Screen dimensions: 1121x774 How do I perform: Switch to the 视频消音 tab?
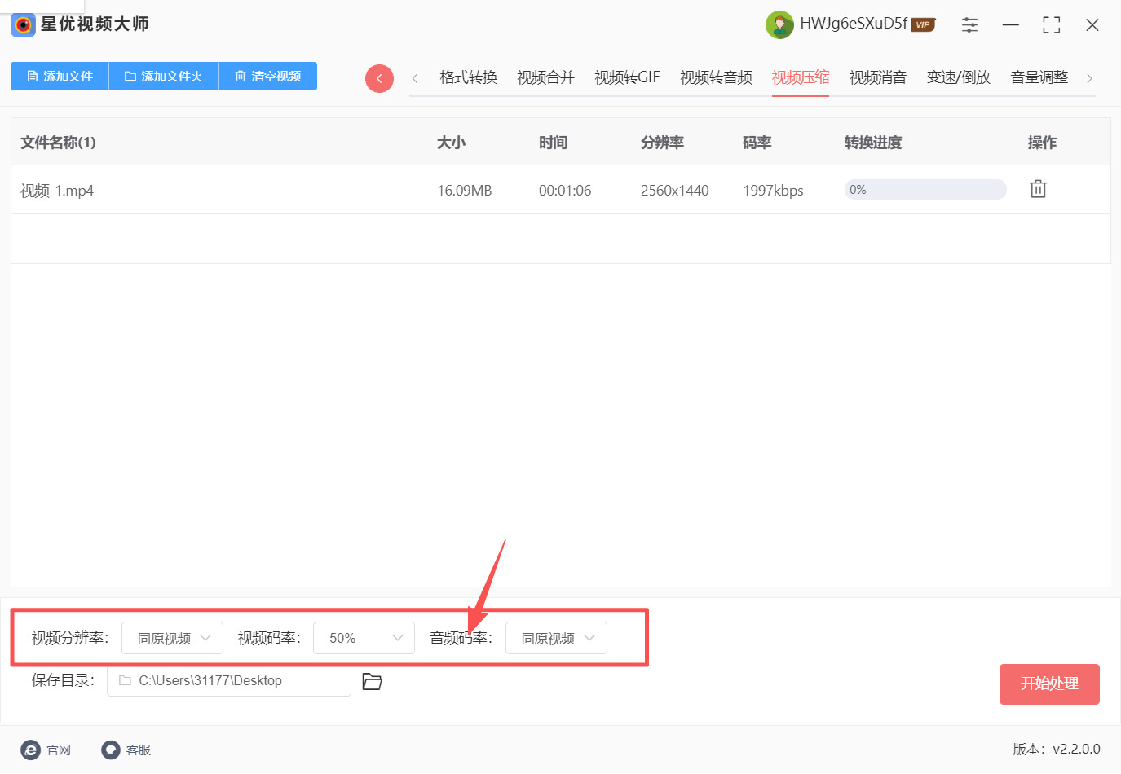coord(877,77)
